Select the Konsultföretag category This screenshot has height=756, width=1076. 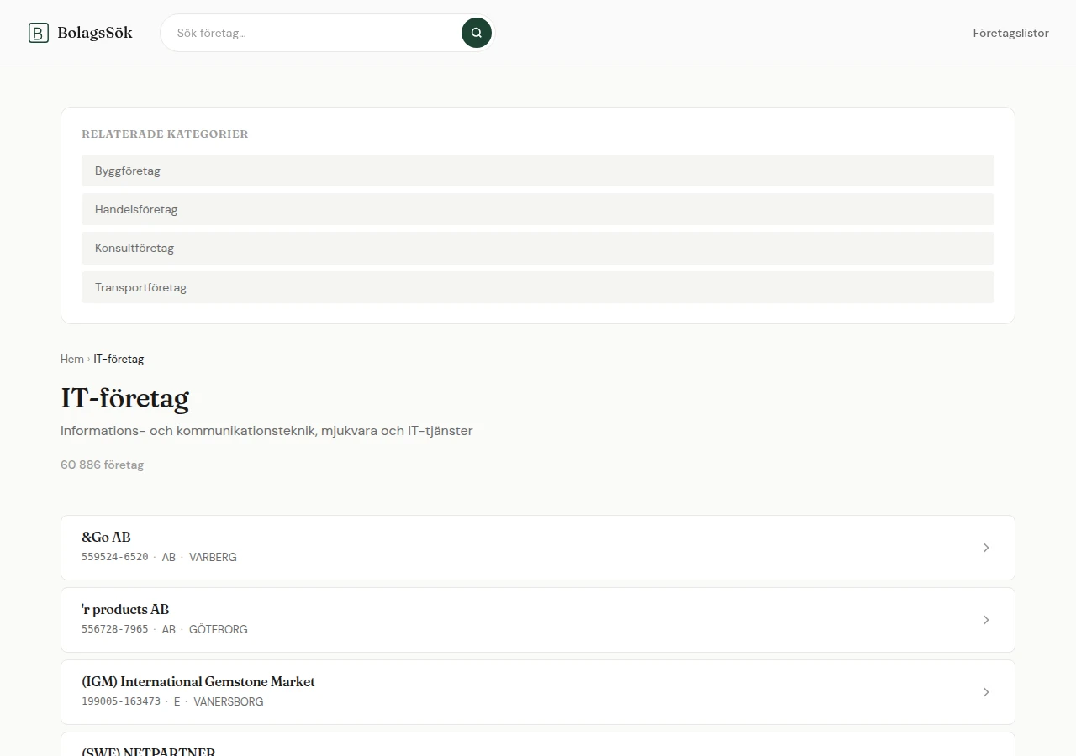pos(538,248)
